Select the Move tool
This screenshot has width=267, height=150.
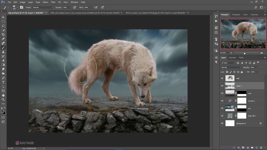[3, 17]
